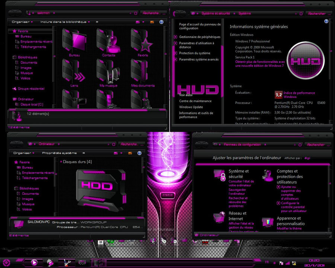Open Windows Update link in Système window

click(191, 107)
